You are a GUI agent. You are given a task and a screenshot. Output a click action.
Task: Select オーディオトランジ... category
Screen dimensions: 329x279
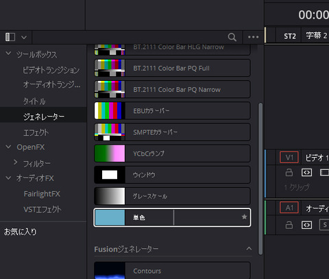click(x=51, y=85)
